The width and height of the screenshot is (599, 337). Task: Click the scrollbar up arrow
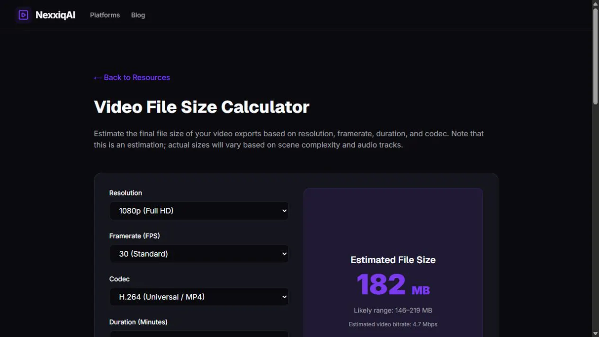point(595,3)
